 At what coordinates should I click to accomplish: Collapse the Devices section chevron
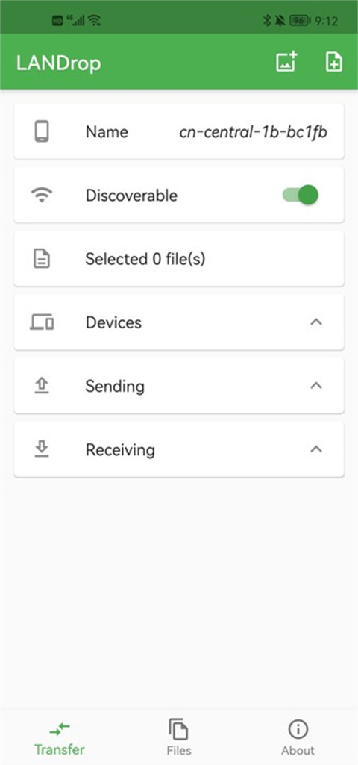pyautogui.click(x=316, y=322)
